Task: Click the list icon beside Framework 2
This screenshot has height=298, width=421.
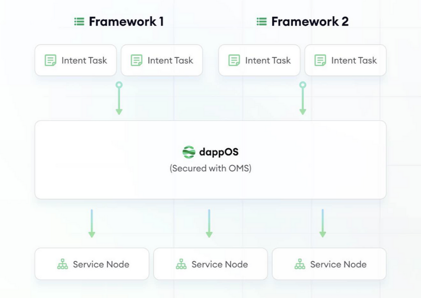Action: click(x=262, y=21)
